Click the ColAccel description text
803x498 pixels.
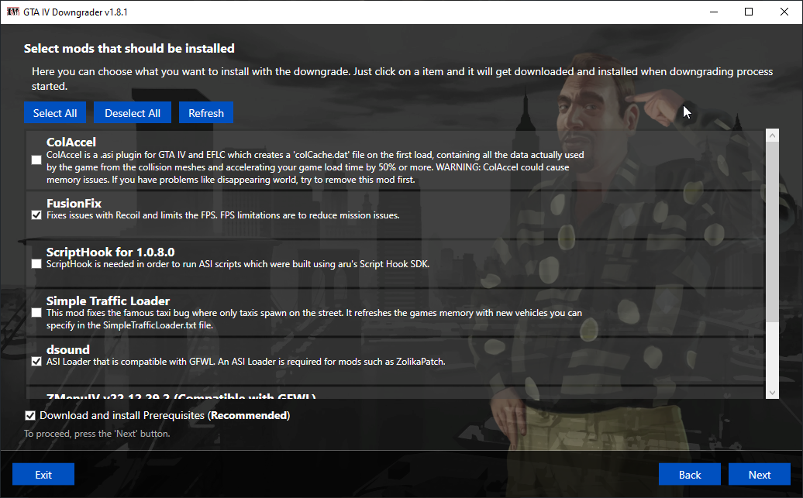point(315,167)
